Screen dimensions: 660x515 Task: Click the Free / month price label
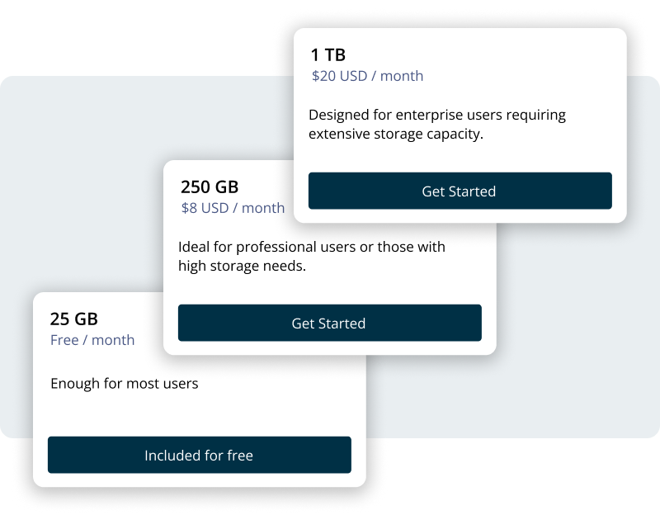[92, 340]
